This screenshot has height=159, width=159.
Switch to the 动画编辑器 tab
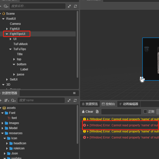pyautogui.click(x=129, y=104)
